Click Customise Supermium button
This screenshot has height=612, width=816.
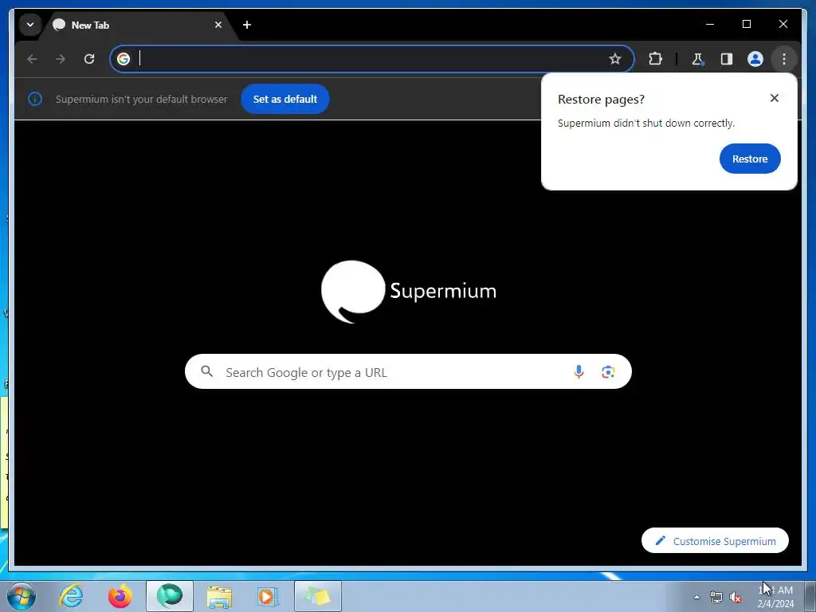tap(715, 541)
